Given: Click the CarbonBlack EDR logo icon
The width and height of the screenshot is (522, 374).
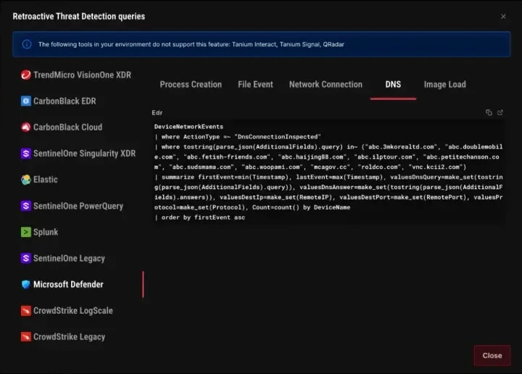Looking at the screenshot, I should tap(25, 101).
